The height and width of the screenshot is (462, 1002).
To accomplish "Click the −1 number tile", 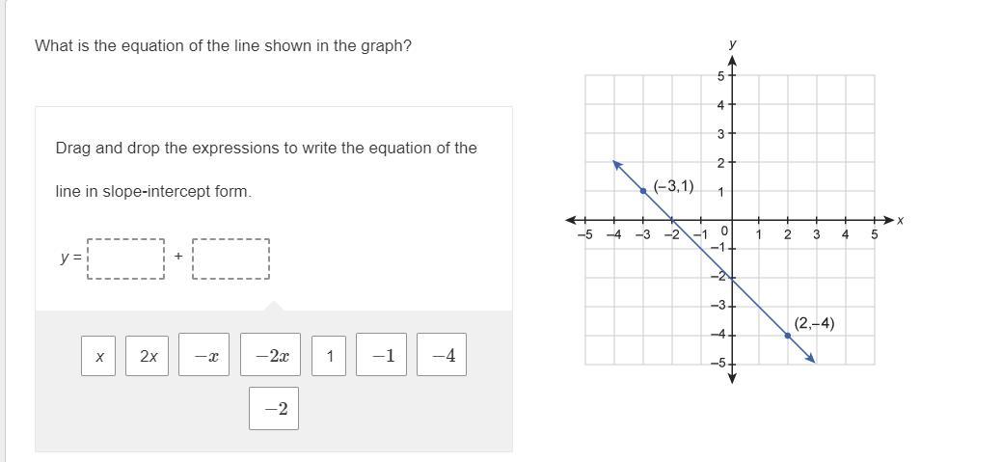I will 382,354.
